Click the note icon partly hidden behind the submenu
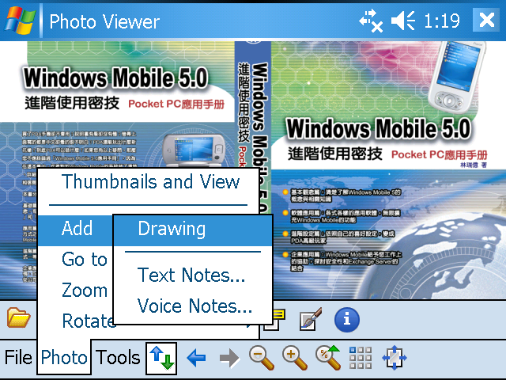506x380 pixels. click(x=279, y=319)
